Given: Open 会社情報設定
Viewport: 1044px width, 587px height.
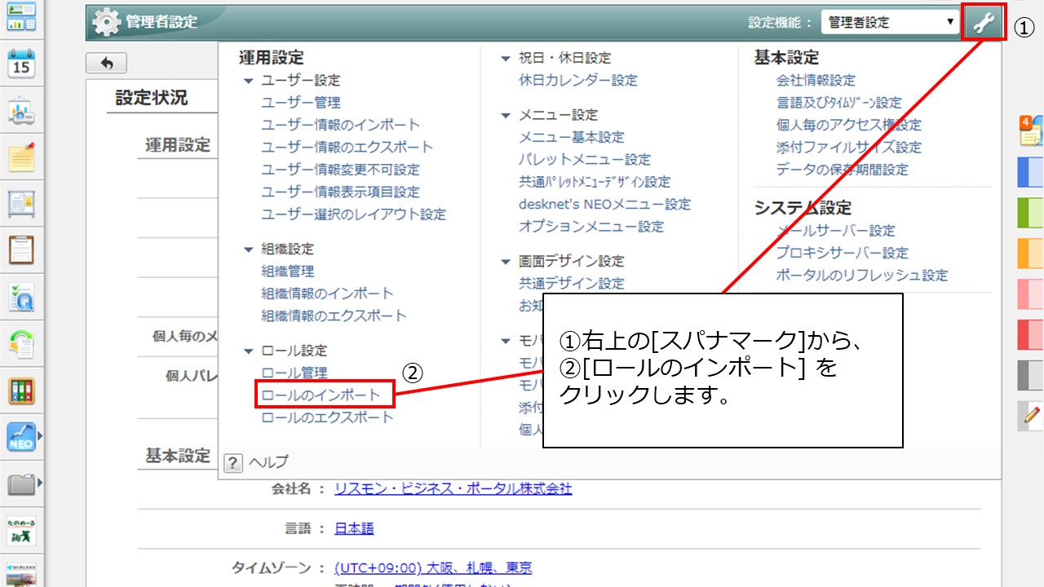Looking at the screenshot, I should [816, 81].
